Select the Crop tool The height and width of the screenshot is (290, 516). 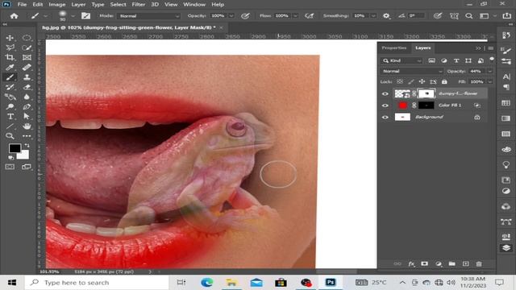(x=10, y=57)
